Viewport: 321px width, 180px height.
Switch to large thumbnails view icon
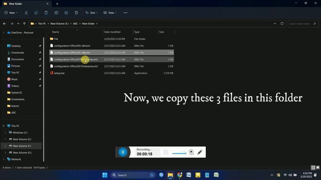(317, 167)
